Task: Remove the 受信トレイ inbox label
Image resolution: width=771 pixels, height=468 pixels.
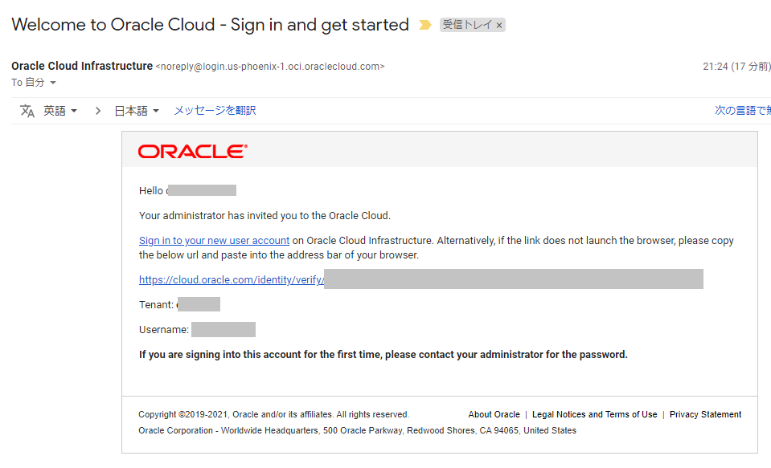Action: pyautogui.click(x=499, y=26)
